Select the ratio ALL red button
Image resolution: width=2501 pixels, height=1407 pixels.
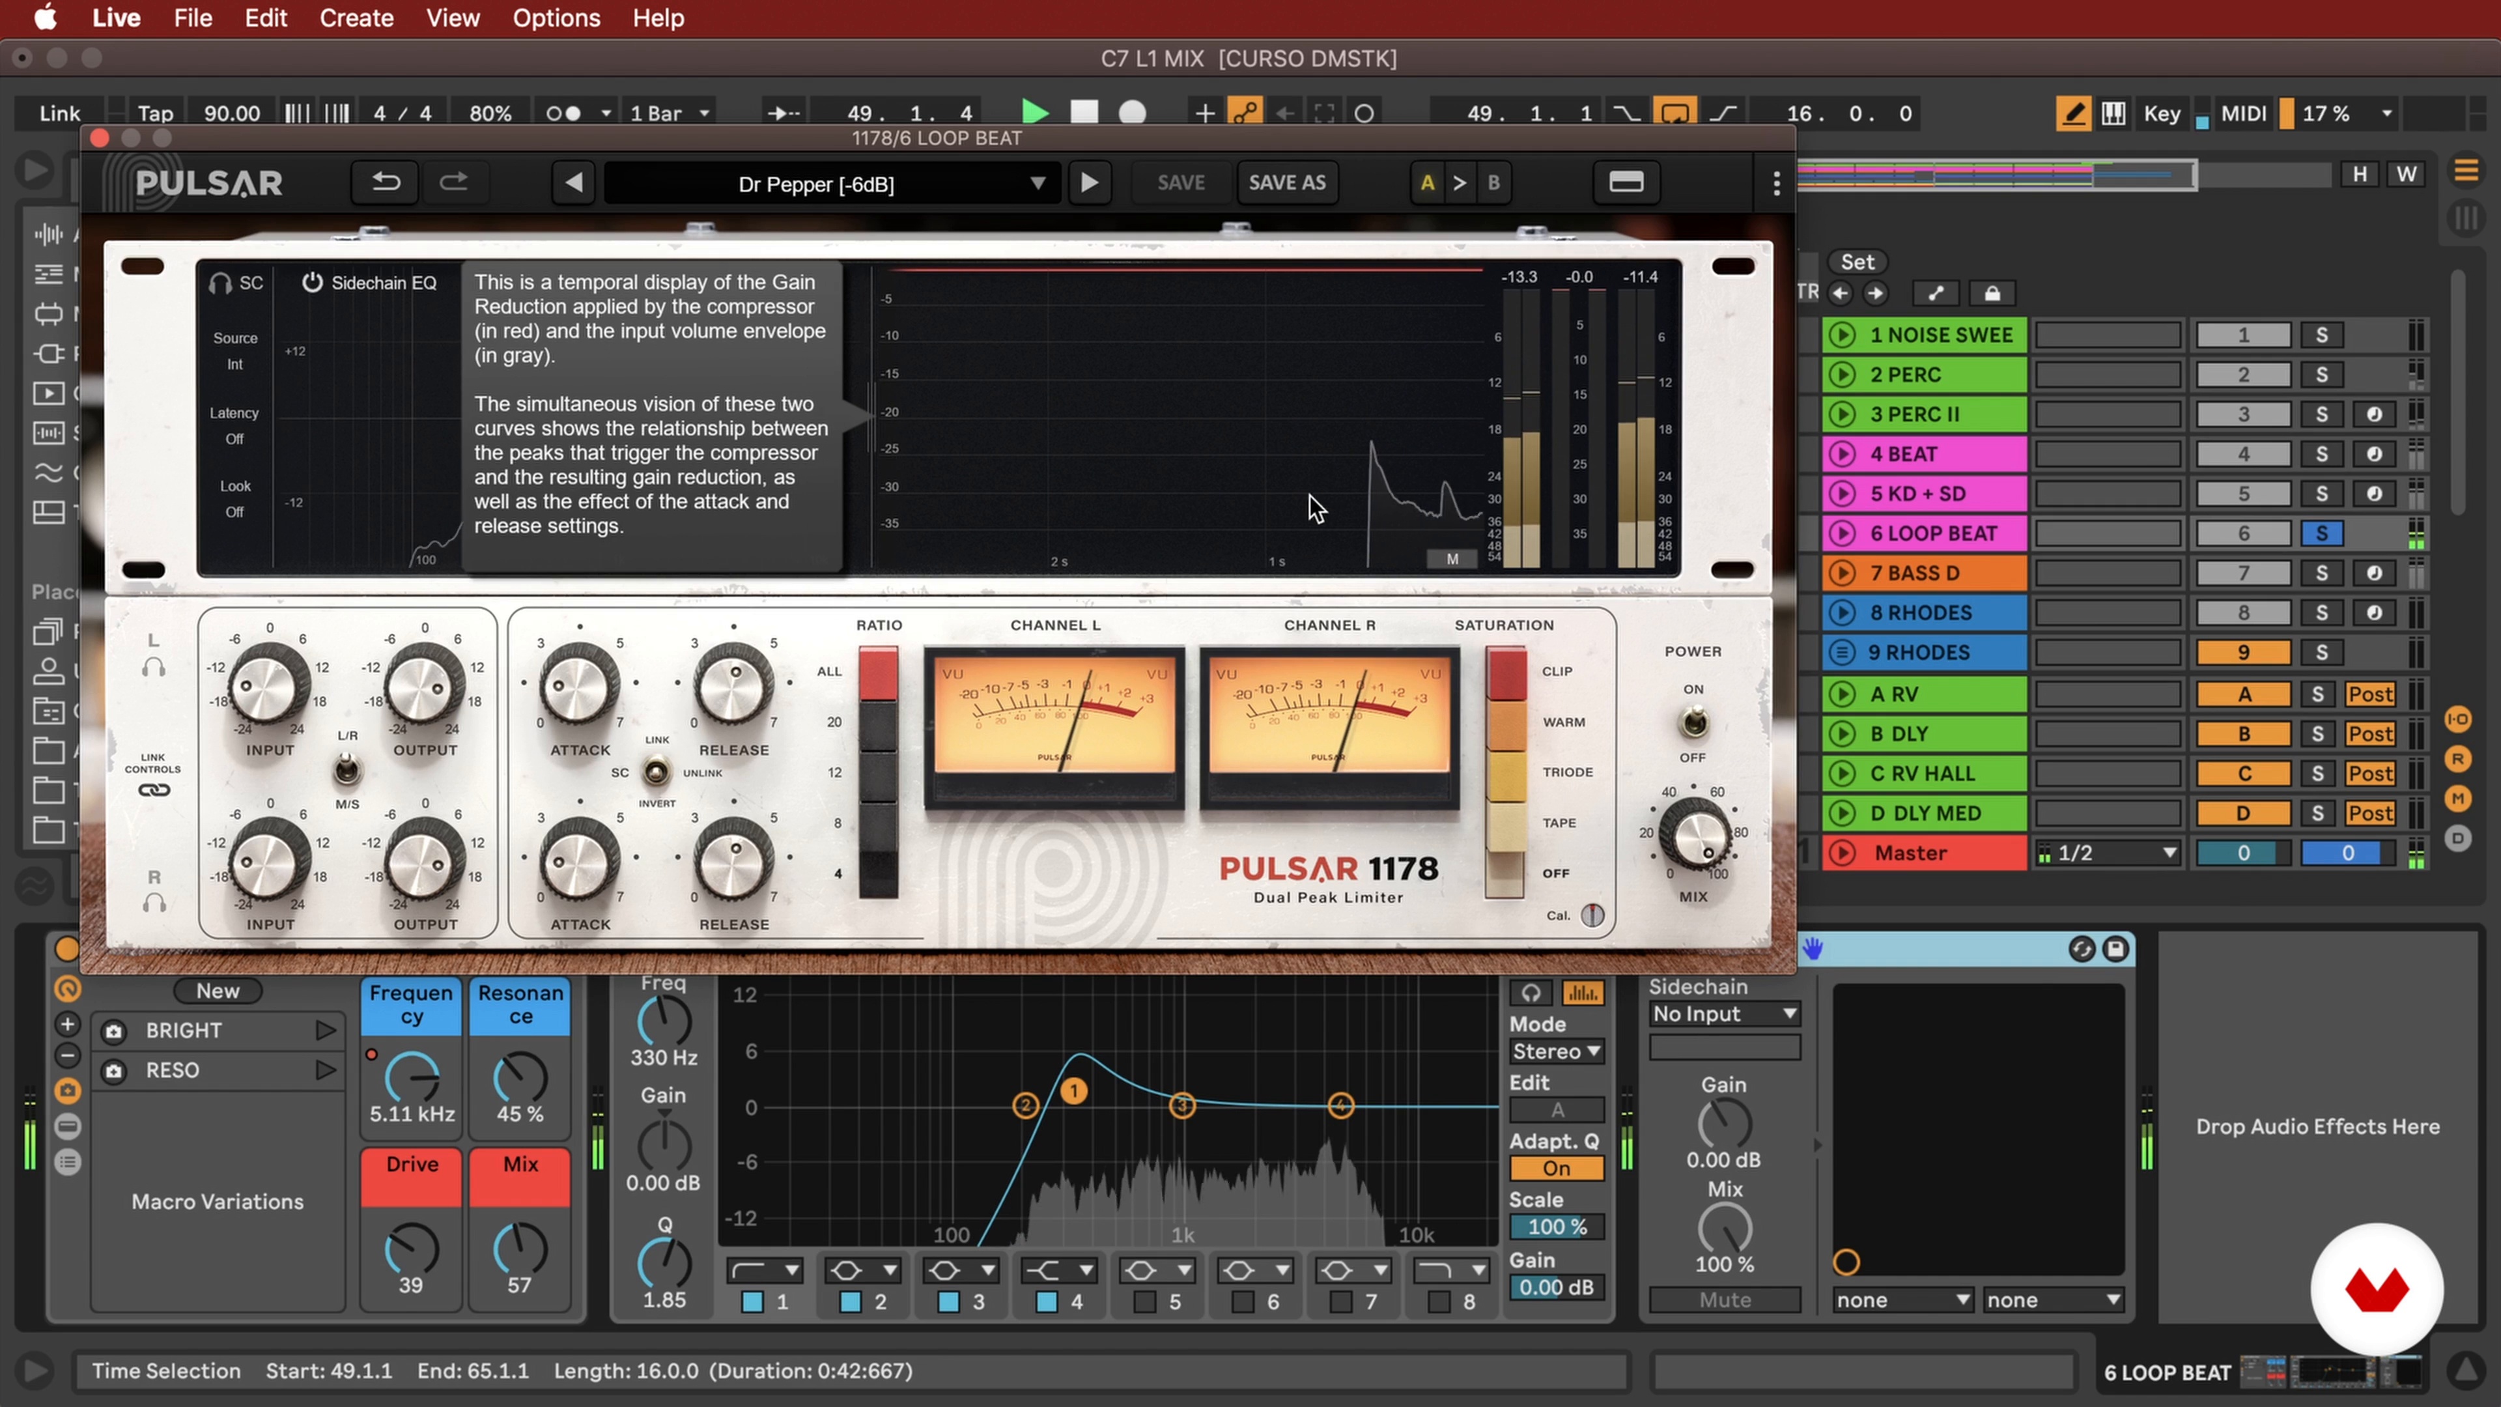click(x=878, y=673)
